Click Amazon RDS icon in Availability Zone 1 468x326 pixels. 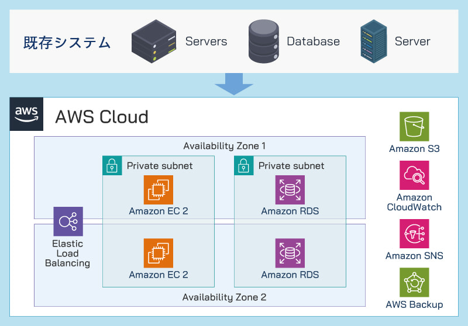290,190
